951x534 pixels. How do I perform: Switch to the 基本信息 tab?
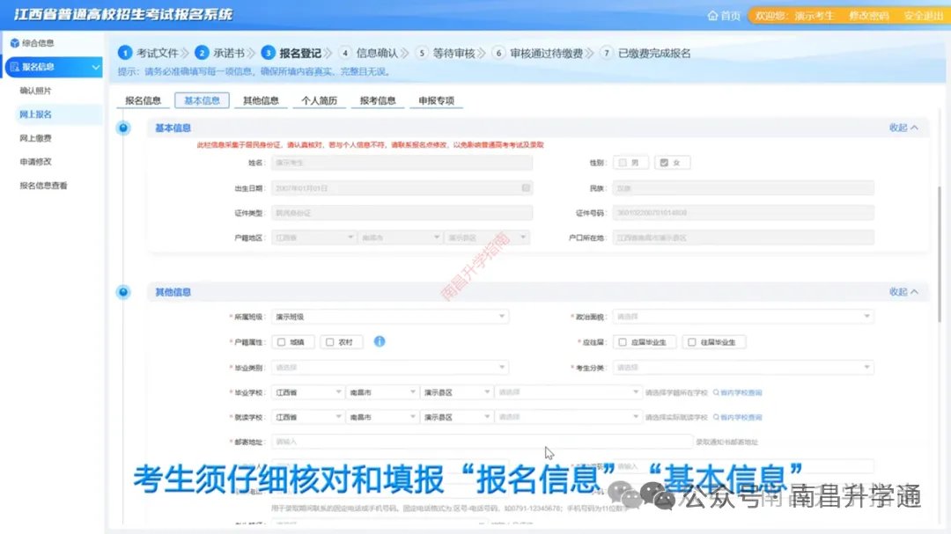tap(202, 100)
